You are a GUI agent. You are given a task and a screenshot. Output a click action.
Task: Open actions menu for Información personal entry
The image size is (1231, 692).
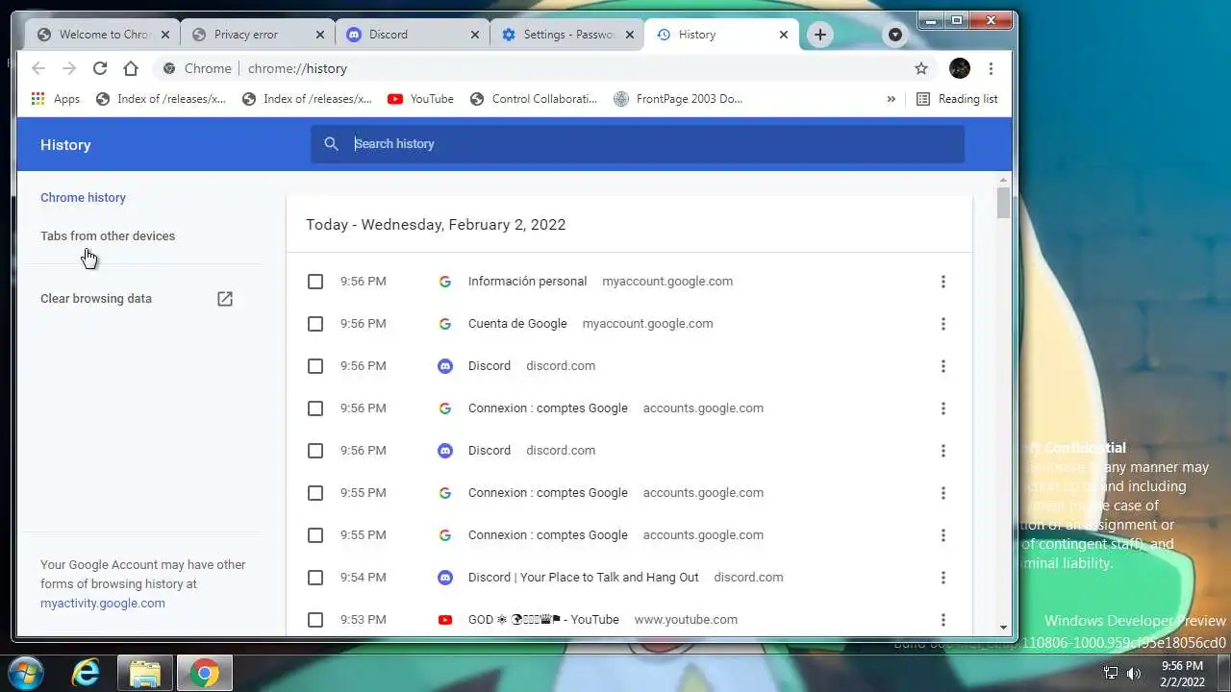(x=942, y=282)
